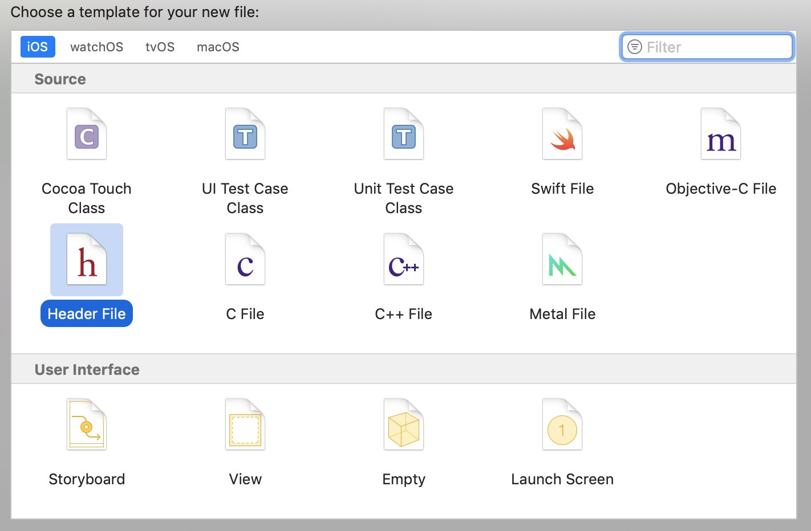The image size is (811, 531).
Task: Choose the C++ File template icon
Action: (404, 259)
